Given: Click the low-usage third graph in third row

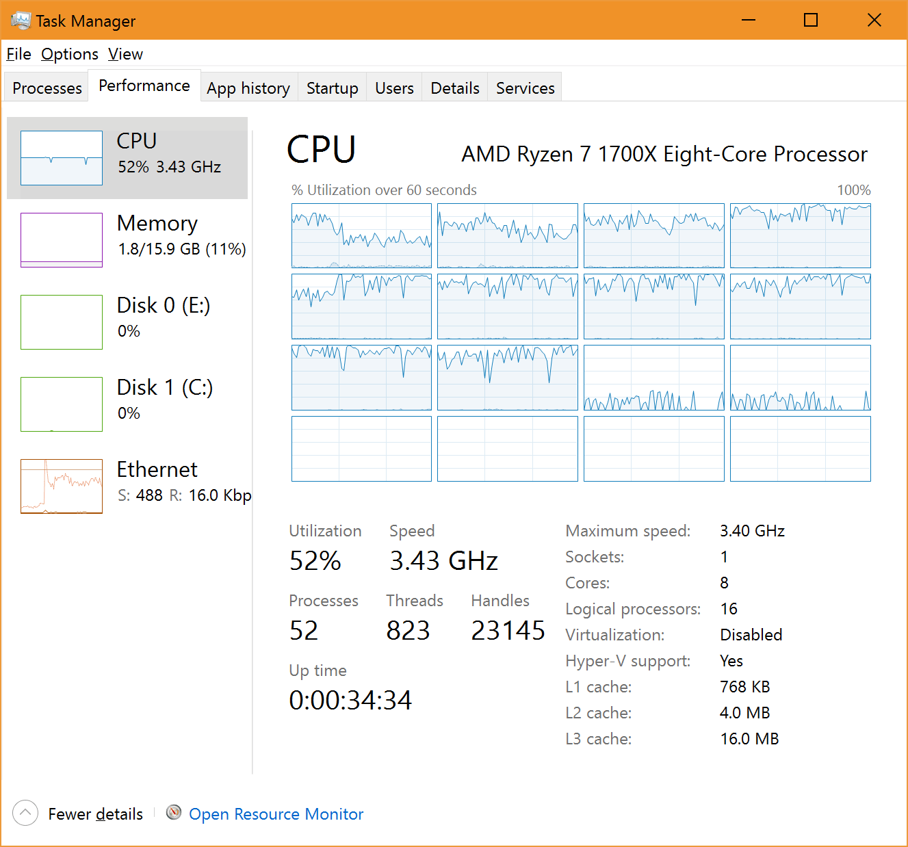Looking at the screenshot, I should tap(654, 378).
